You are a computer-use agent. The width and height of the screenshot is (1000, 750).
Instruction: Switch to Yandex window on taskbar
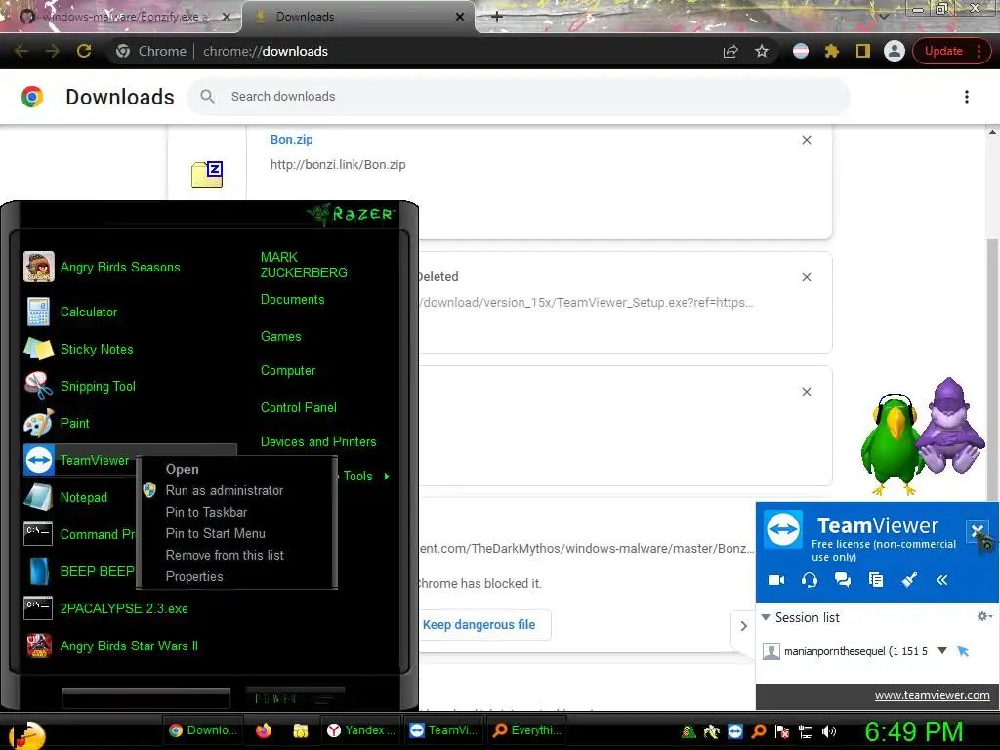(x=361, y=730)
